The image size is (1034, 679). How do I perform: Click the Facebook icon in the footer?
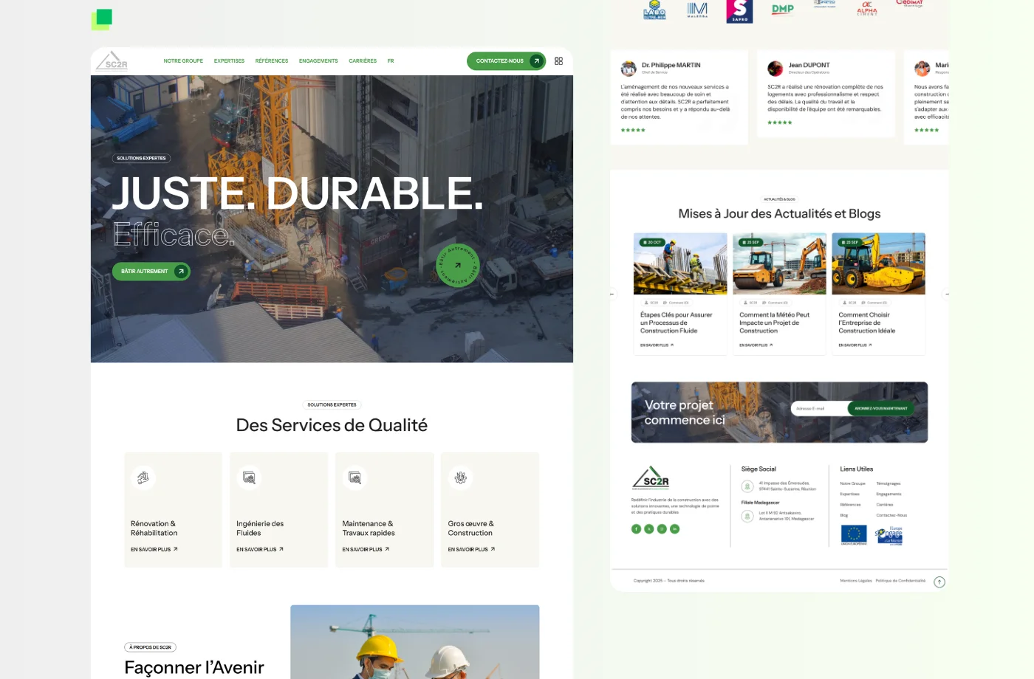pos(636,528)
